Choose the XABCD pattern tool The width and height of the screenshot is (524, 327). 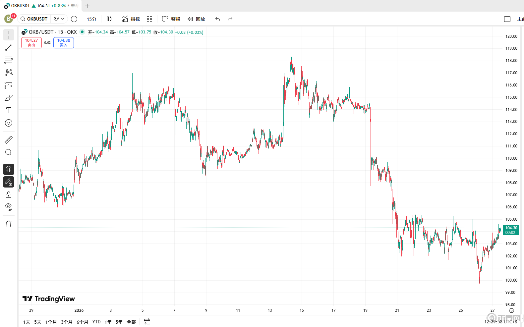click(x=9, y=73)
